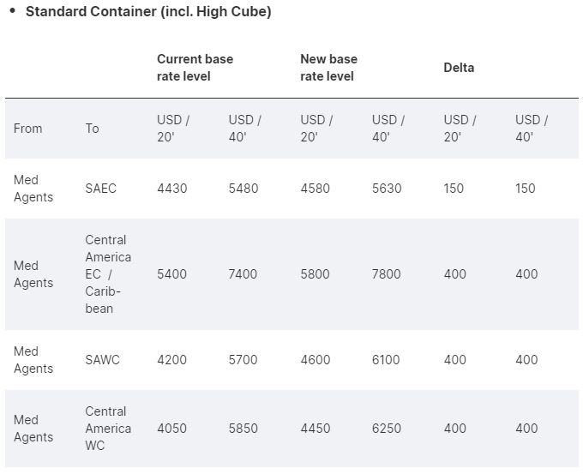Click the 5630 new rate value
Screen dimensions: 583x474
(387, 189)
